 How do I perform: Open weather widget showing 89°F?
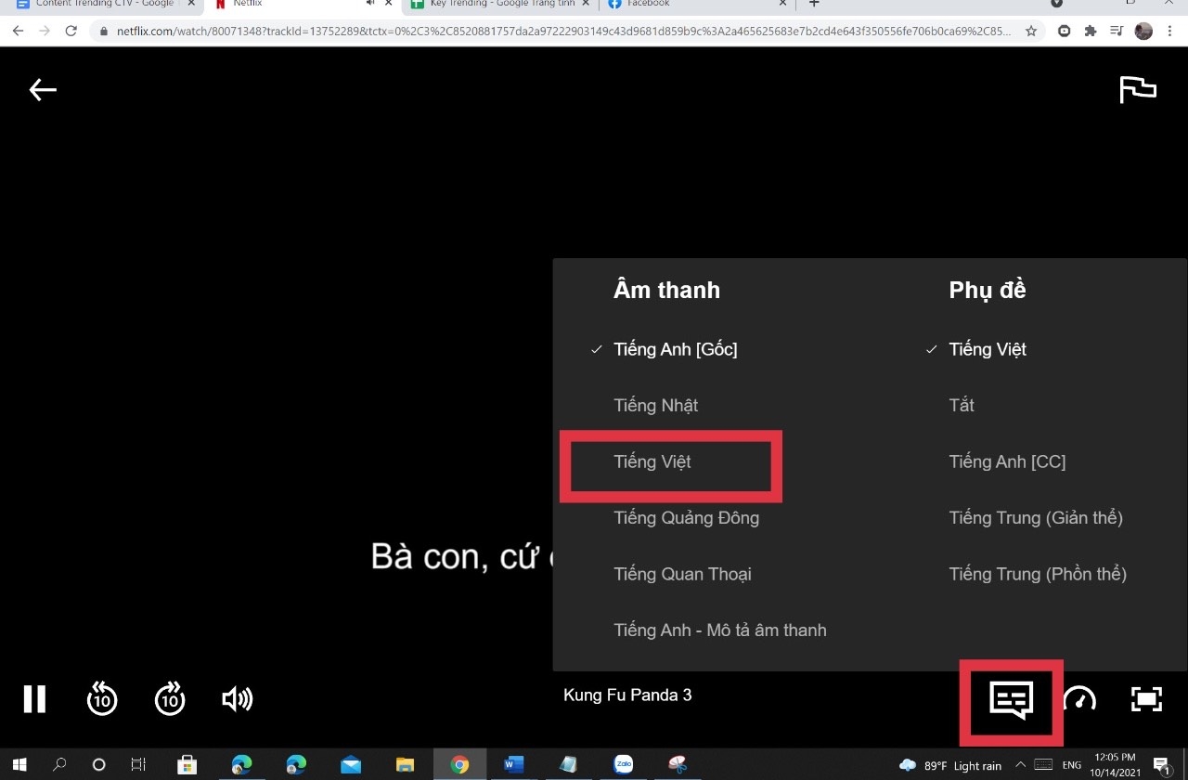pos(950,765)
